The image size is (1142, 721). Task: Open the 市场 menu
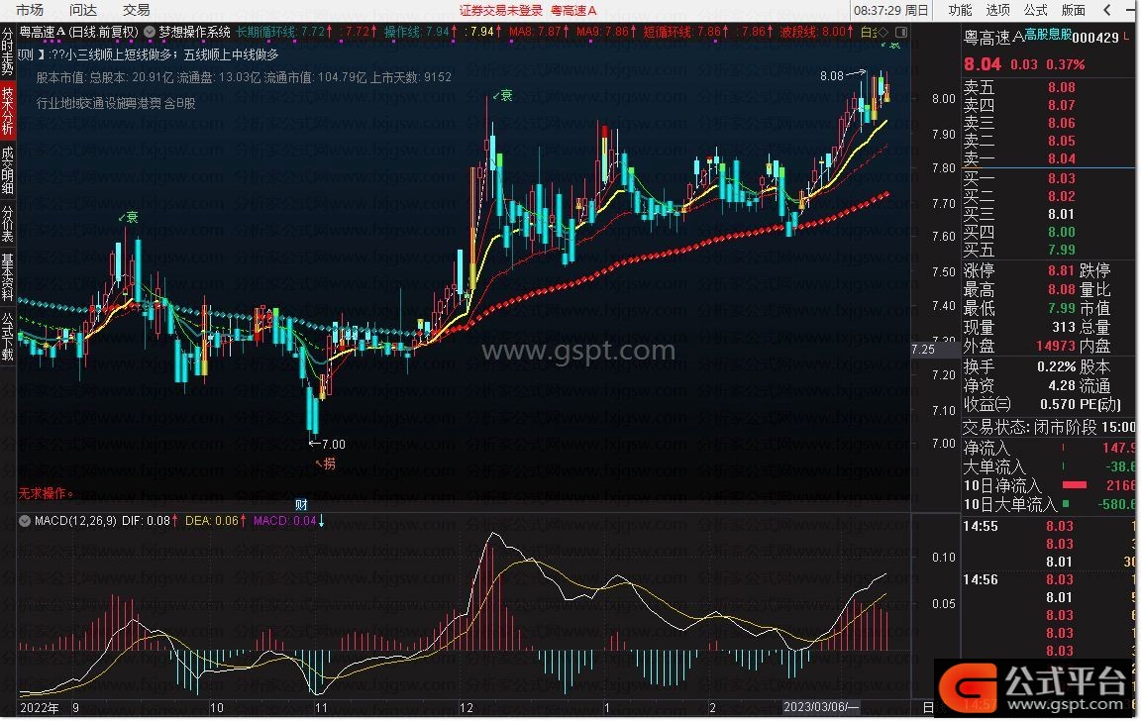30,10
